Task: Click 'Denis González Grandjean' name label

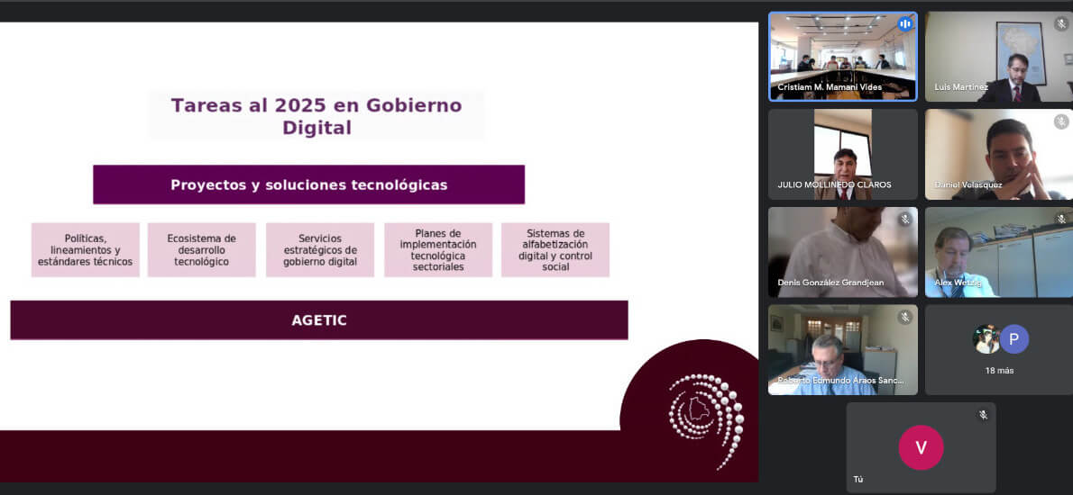Action: click(832, 283)
